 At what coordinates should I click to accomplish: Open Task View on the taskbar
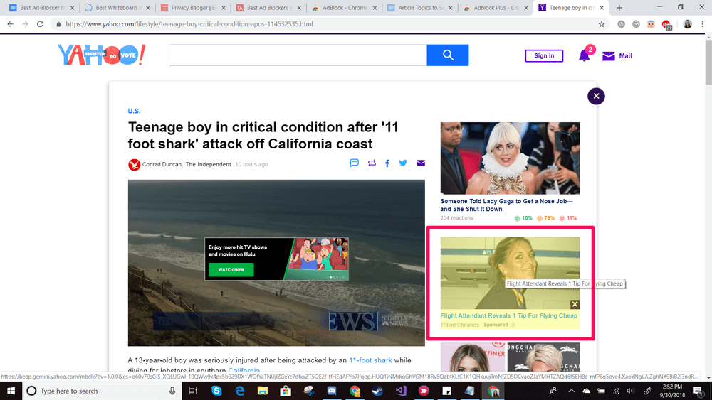coord(193,391)
